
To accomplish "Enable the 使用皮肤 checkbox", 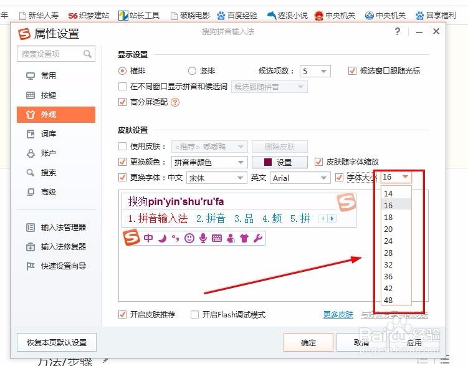I will (122, 147).
